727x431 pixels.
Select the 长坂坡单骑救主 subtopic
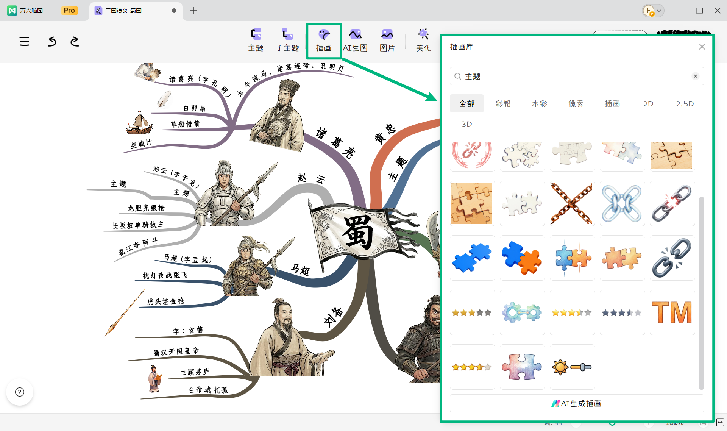tap(138, 225)
